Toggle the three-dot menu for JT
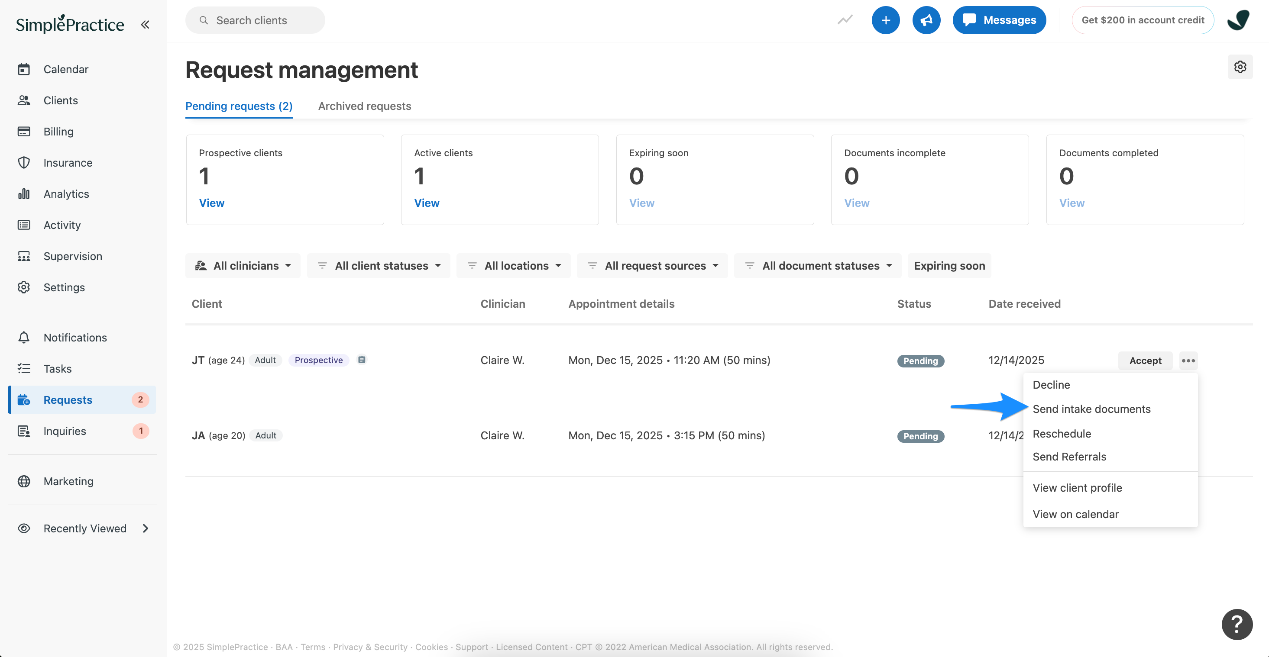This screenshot has height=657, width=1269. coord(1188,361)
